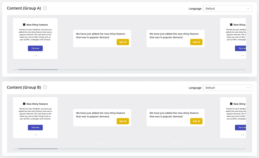Click 'Got it!' in Group B second card
Screen dimensions: 259x158
coord(123,121)
